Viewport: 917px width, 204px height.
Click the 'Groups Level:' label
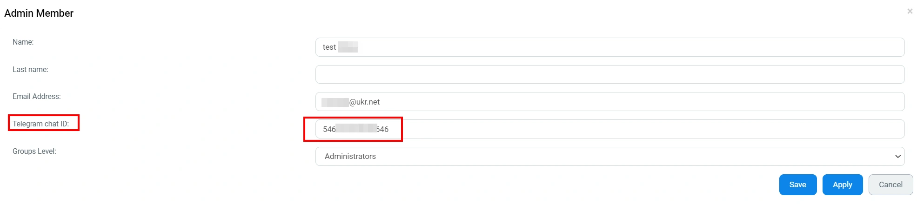[34, 151]
